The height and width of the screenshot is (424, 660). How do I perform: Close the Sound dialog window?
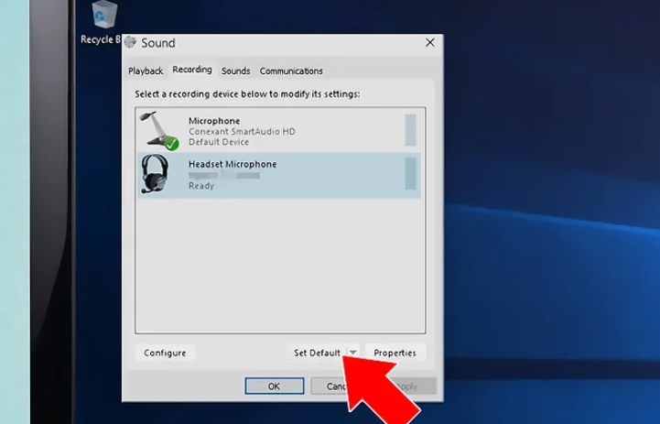tap(430, 43)
